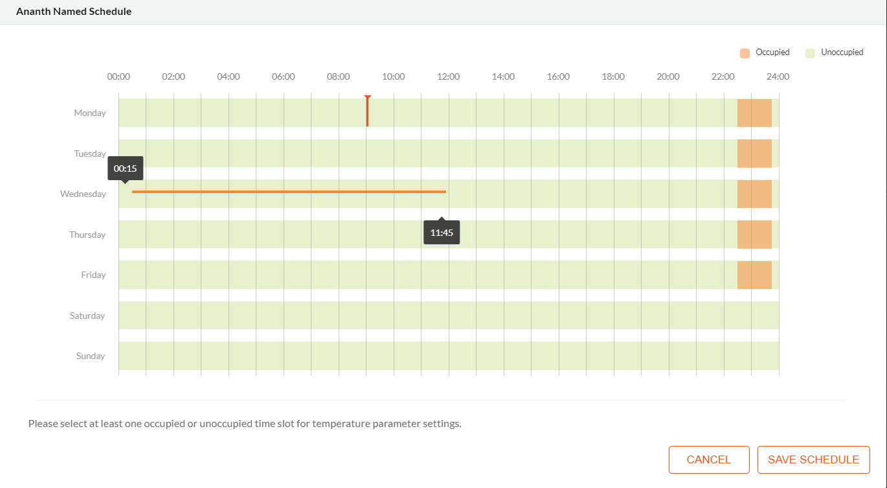
Task: Select the orange time slot on Wednesday
Action: [288, 192]
